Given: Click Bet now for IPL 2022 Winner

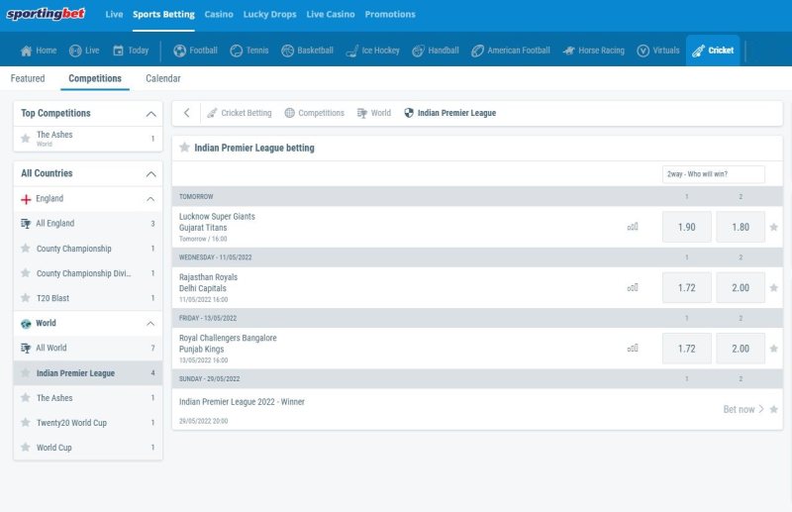Looking at the screenshot, I should (743, 409).
